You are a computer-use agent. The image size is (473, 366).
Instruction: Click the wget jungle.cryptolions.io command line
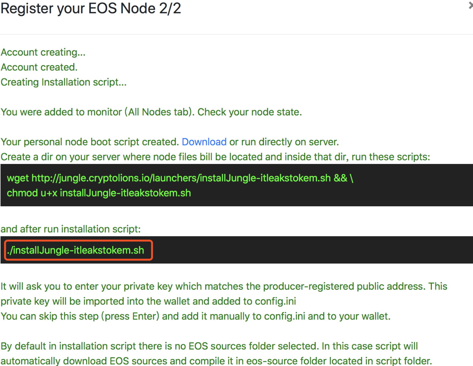[x=180, y=178]
